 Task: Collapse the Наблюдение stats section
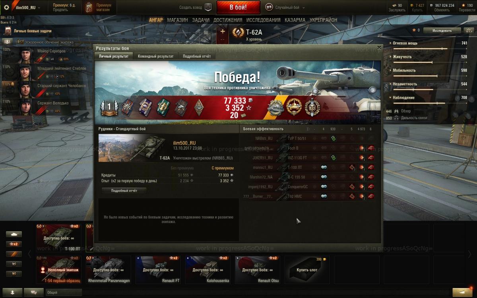click(403, 98)
